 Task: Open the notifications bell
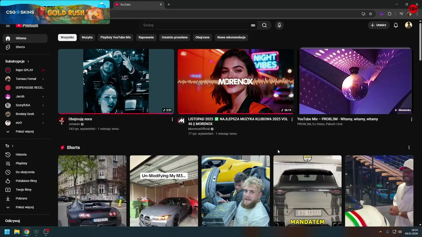point(396,25)
